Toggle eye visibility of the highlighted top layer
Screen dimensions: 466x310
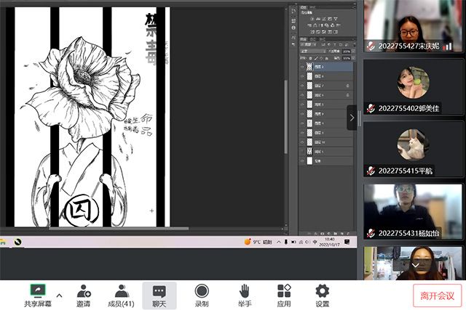tap(302, 67)
